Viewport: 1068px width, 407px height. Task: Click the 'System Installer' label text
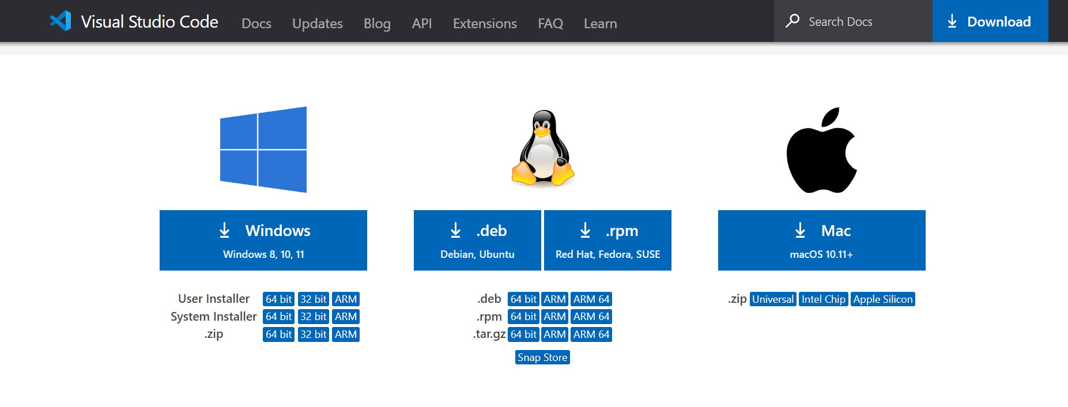point(214,317)
